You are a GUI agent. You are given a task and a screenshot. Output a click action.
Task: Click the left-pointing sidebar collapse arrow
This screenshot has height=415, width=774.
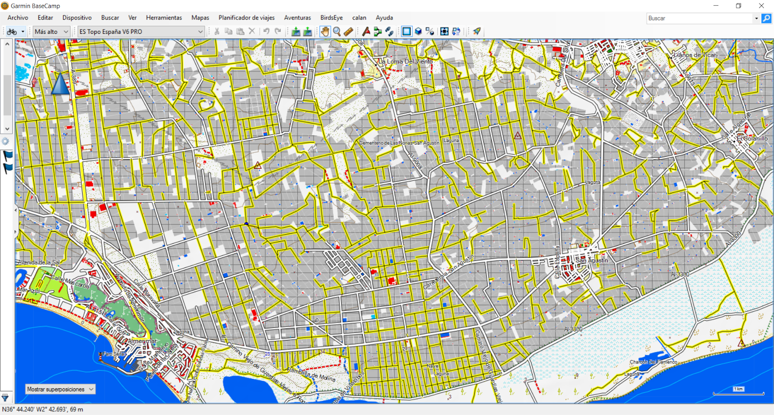[x=16, y=210]
